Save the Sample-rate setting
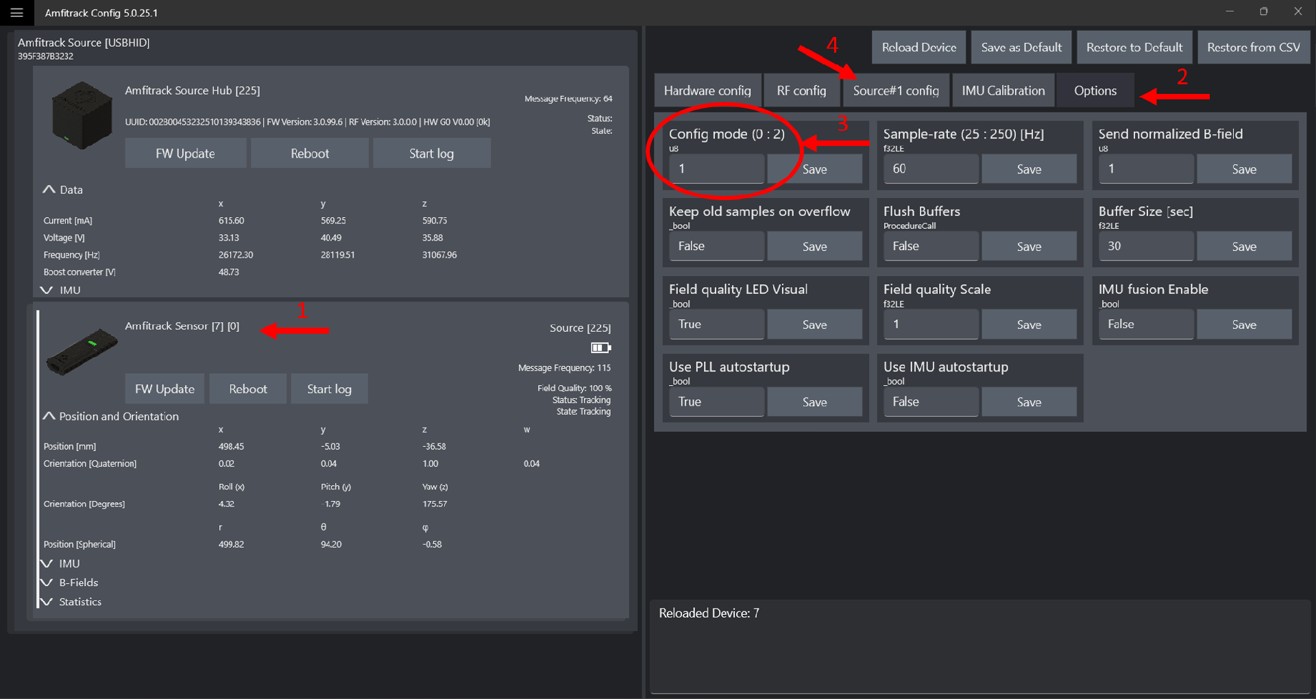1316x699 pixels. 1029,169
